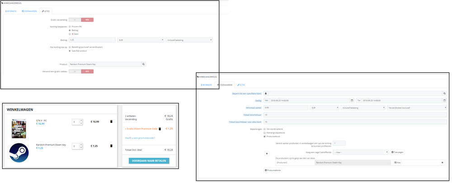Screen dimensions: 452x183
Task: Choose the Specifiek product radio
Action: pyautogui.click(x=70, y=51)
